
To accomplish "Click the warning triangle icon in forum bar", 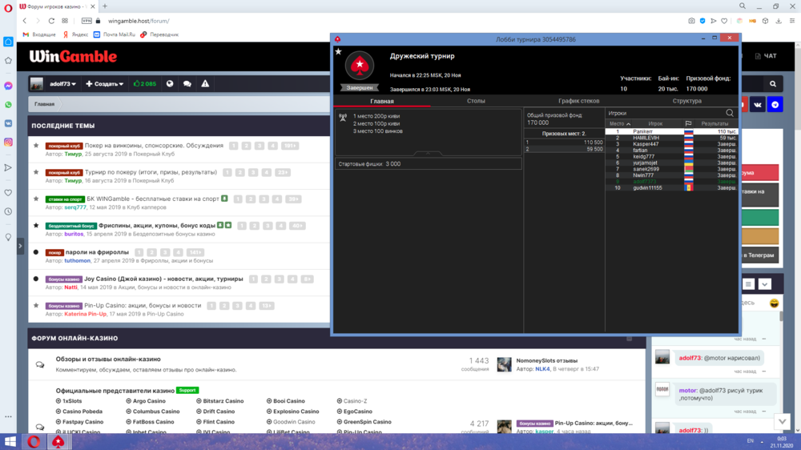I will (206, 83).
